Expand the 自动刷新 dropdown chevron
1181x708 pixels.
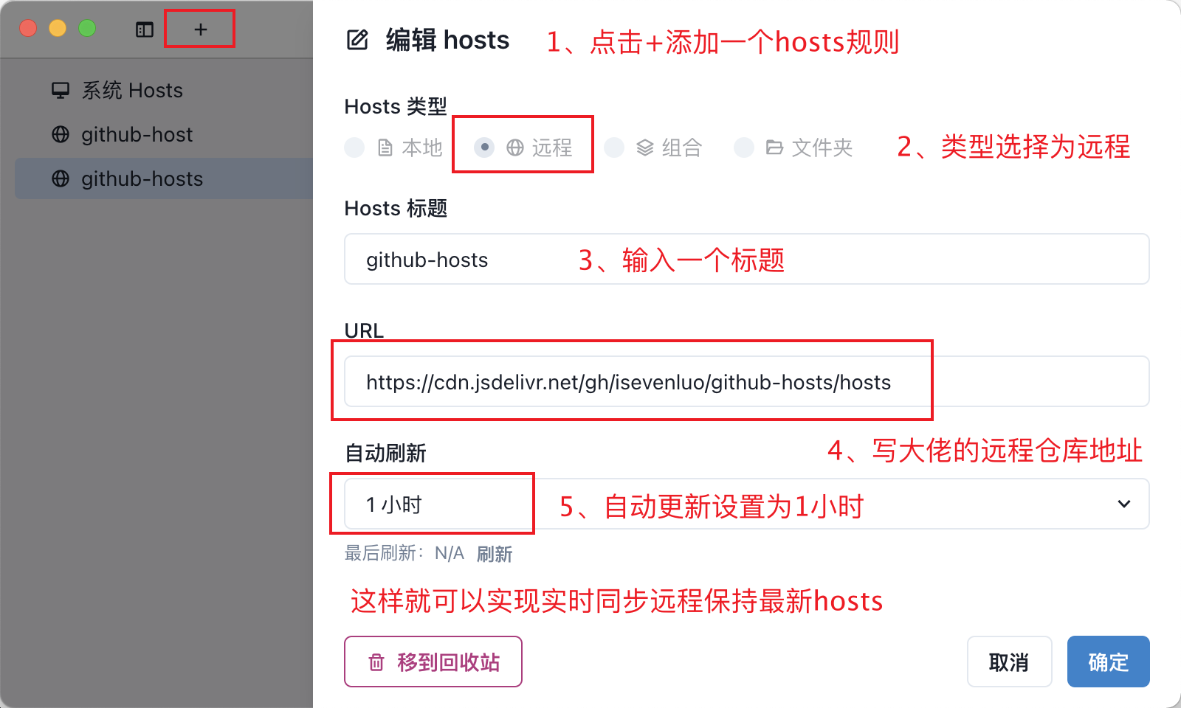tap(1123, 504)
